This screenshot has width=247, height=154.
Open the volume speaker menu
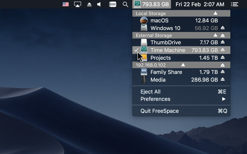point(99,4)
